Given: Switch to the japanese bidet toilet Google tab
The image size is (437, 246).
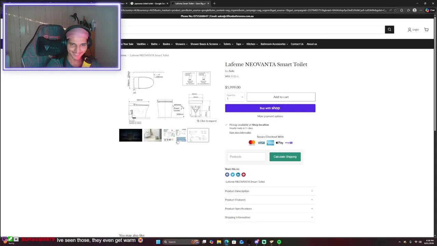Looking at the screenshot, I should [150, 3].
